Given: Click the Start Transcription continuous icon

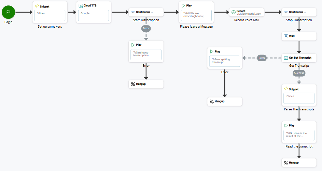Looking at the screenshot, I should point(132,12).
